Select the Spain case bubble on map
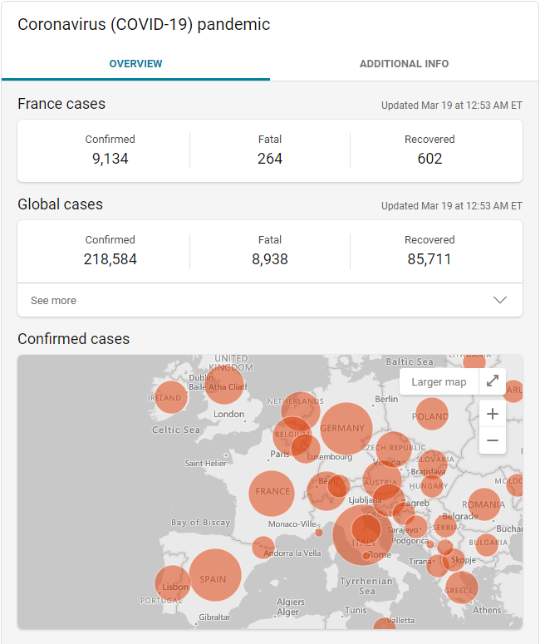This screenshot has height=644, width=540. (214, 575)
